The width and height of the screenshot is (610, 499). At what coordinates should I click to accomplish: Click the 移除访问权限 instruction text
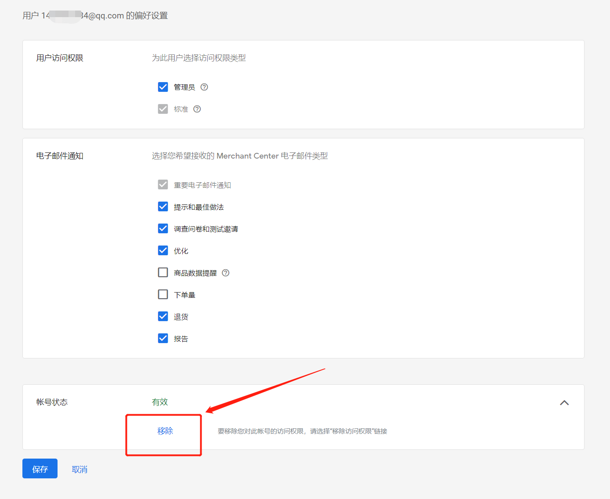(303, 431)
